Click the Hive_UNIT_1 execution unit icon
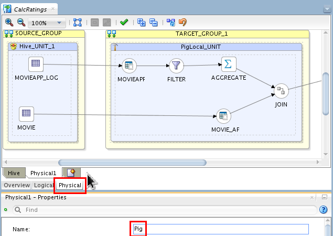The image size is (333, 236). (x=14, y=46)
